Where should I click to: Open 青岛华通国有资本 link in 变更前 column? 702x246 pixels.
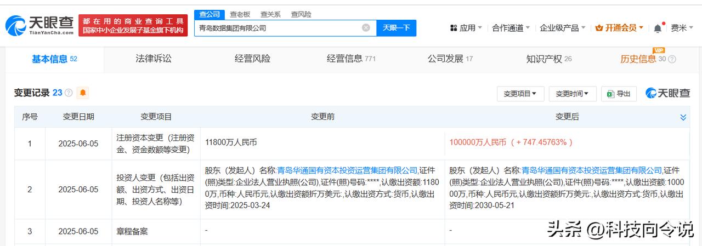click(x=348, y=170)
